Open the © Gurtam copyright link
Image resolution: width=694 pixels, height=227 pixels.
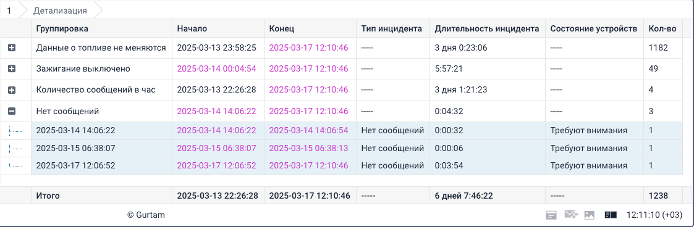[x=146, y=215]
